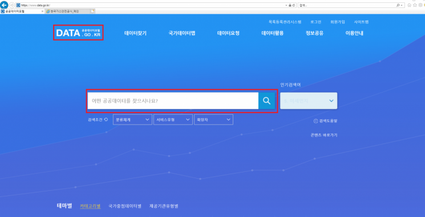Click the blue magnifier search button
Screen dimensions: 425x217
point(267,101)
